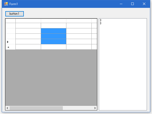
Task: Maximize the Form1 window
Action: pyautogui.click(x=132, y=4)
